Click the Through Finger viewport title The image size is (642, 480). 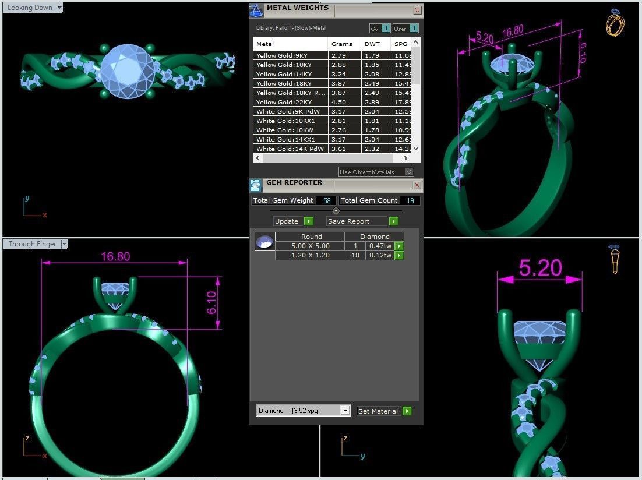pyautogui.click(x=33, y=244)
